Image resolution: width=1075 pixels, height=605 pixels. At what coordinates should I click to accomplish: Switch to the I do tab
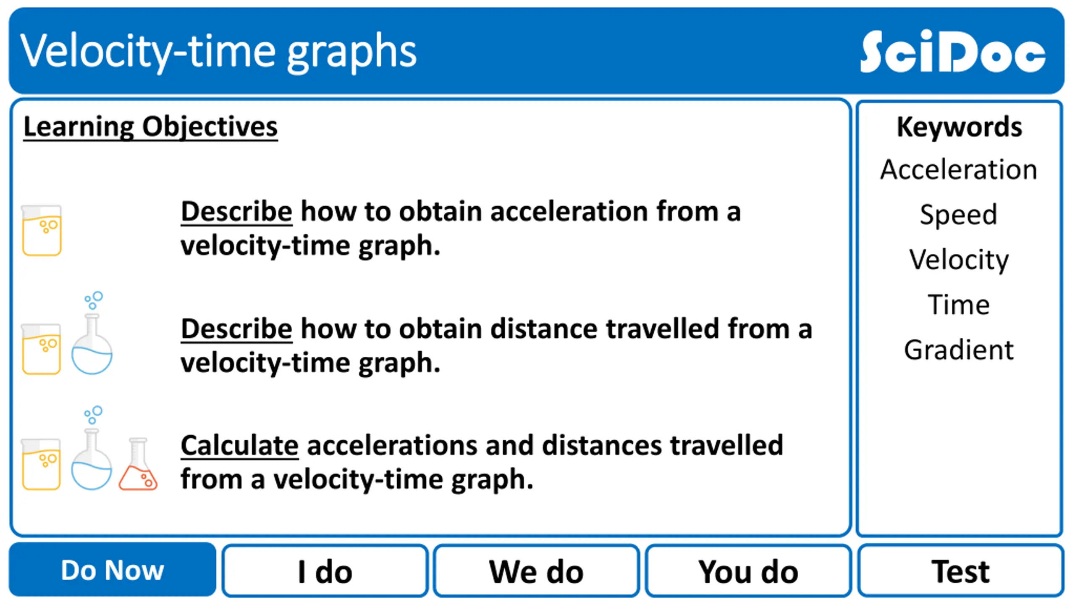[x=325, y=571]
